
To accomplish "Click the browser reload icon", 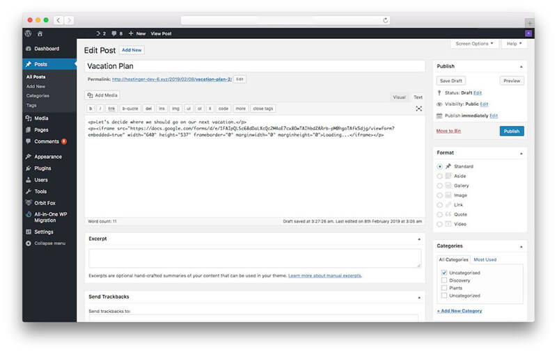I will point(385,20).
